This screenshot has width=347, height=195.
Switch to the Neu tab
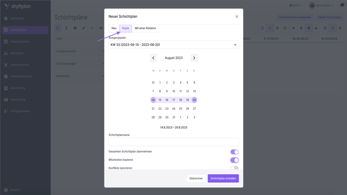tap(114, 28)
